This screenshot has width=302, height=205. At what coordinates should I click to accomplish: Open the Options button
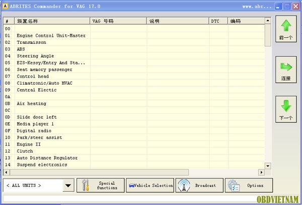coord(249,185)
